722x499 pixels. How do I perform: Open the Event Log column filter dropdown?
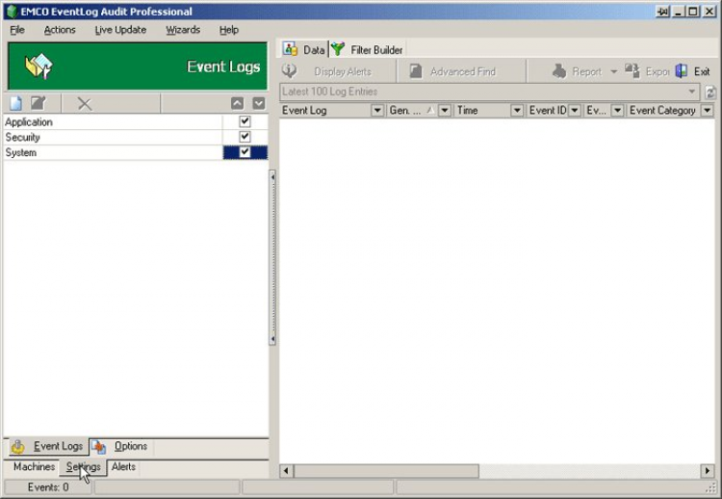tap(377, 111)
